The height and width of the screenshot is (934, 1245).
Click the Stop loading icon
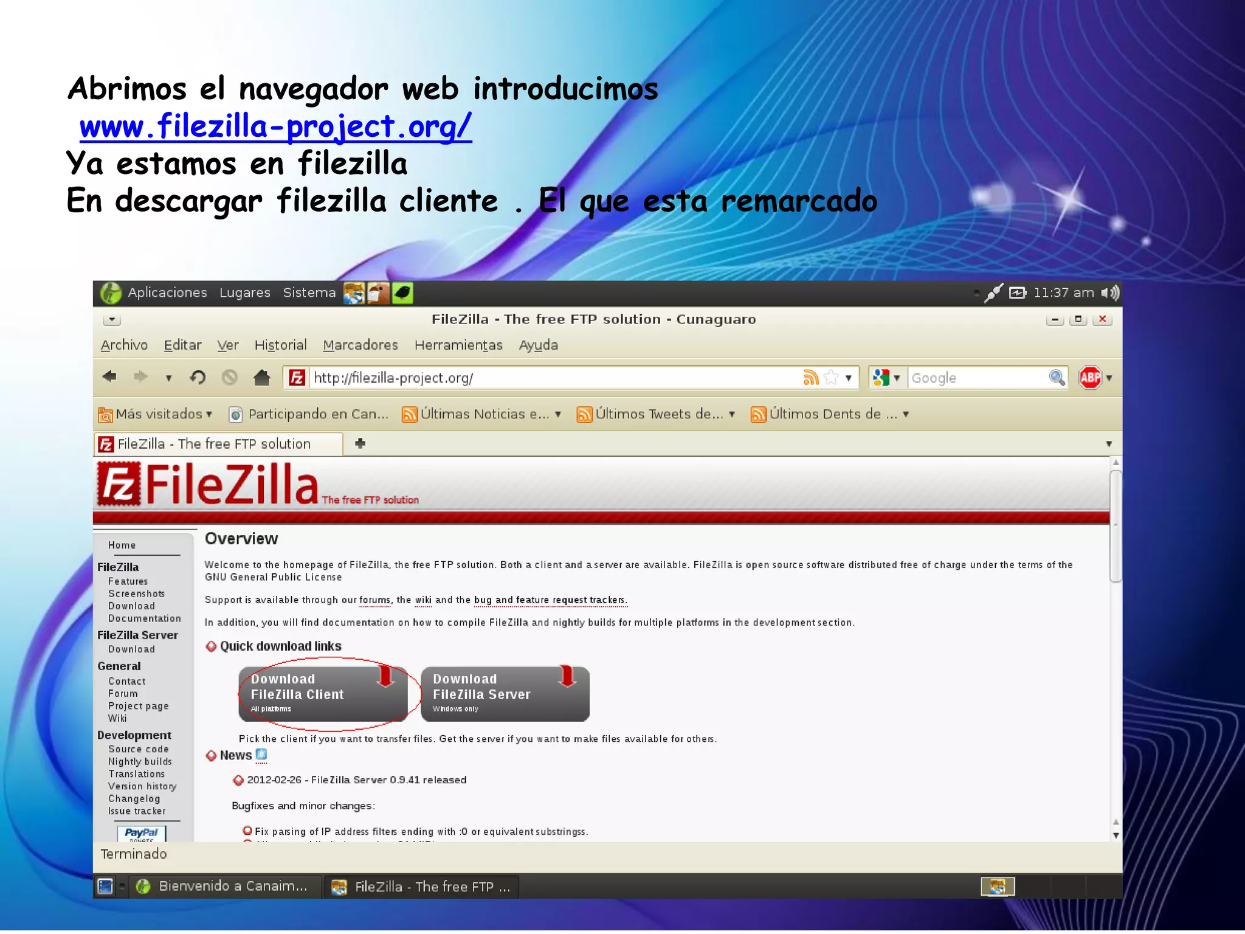[x=230, y=378]
